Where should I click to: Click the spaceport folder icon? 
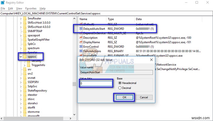click(x=25, y=35)
